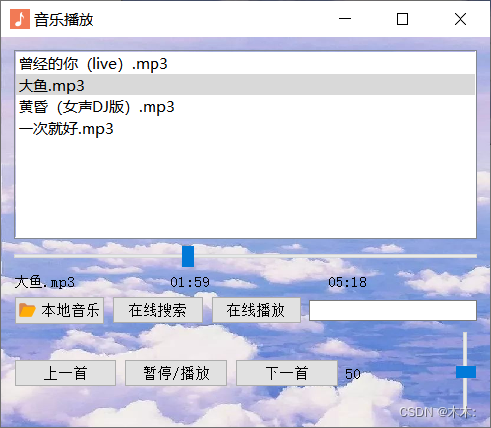The image size is (491, 428).
Task: Select 曾经的你（live）.mp3 in the playlist
Action: [x=245, y=64]
